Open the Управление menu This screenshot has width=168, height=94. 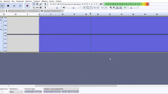click(x=20, y=1)
